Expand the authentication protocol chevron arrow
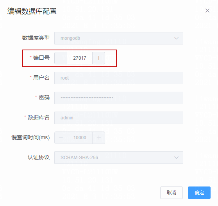 (x=176, y=158)
